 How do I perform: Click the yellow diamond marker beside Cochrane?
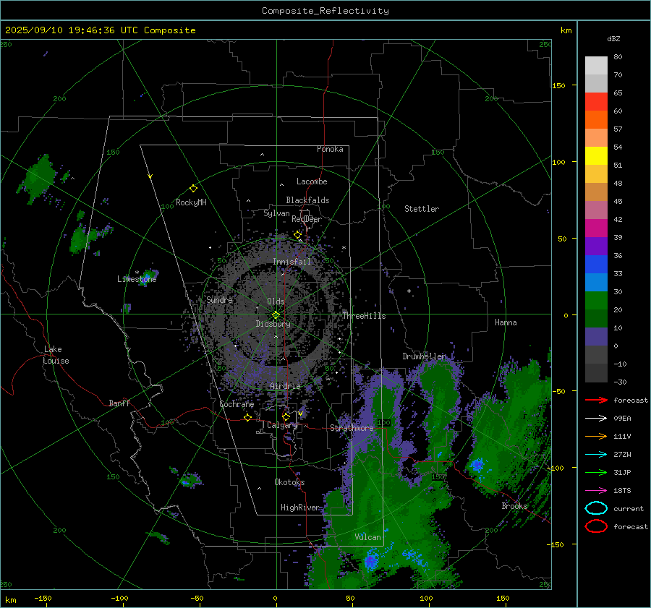[247, 417]
